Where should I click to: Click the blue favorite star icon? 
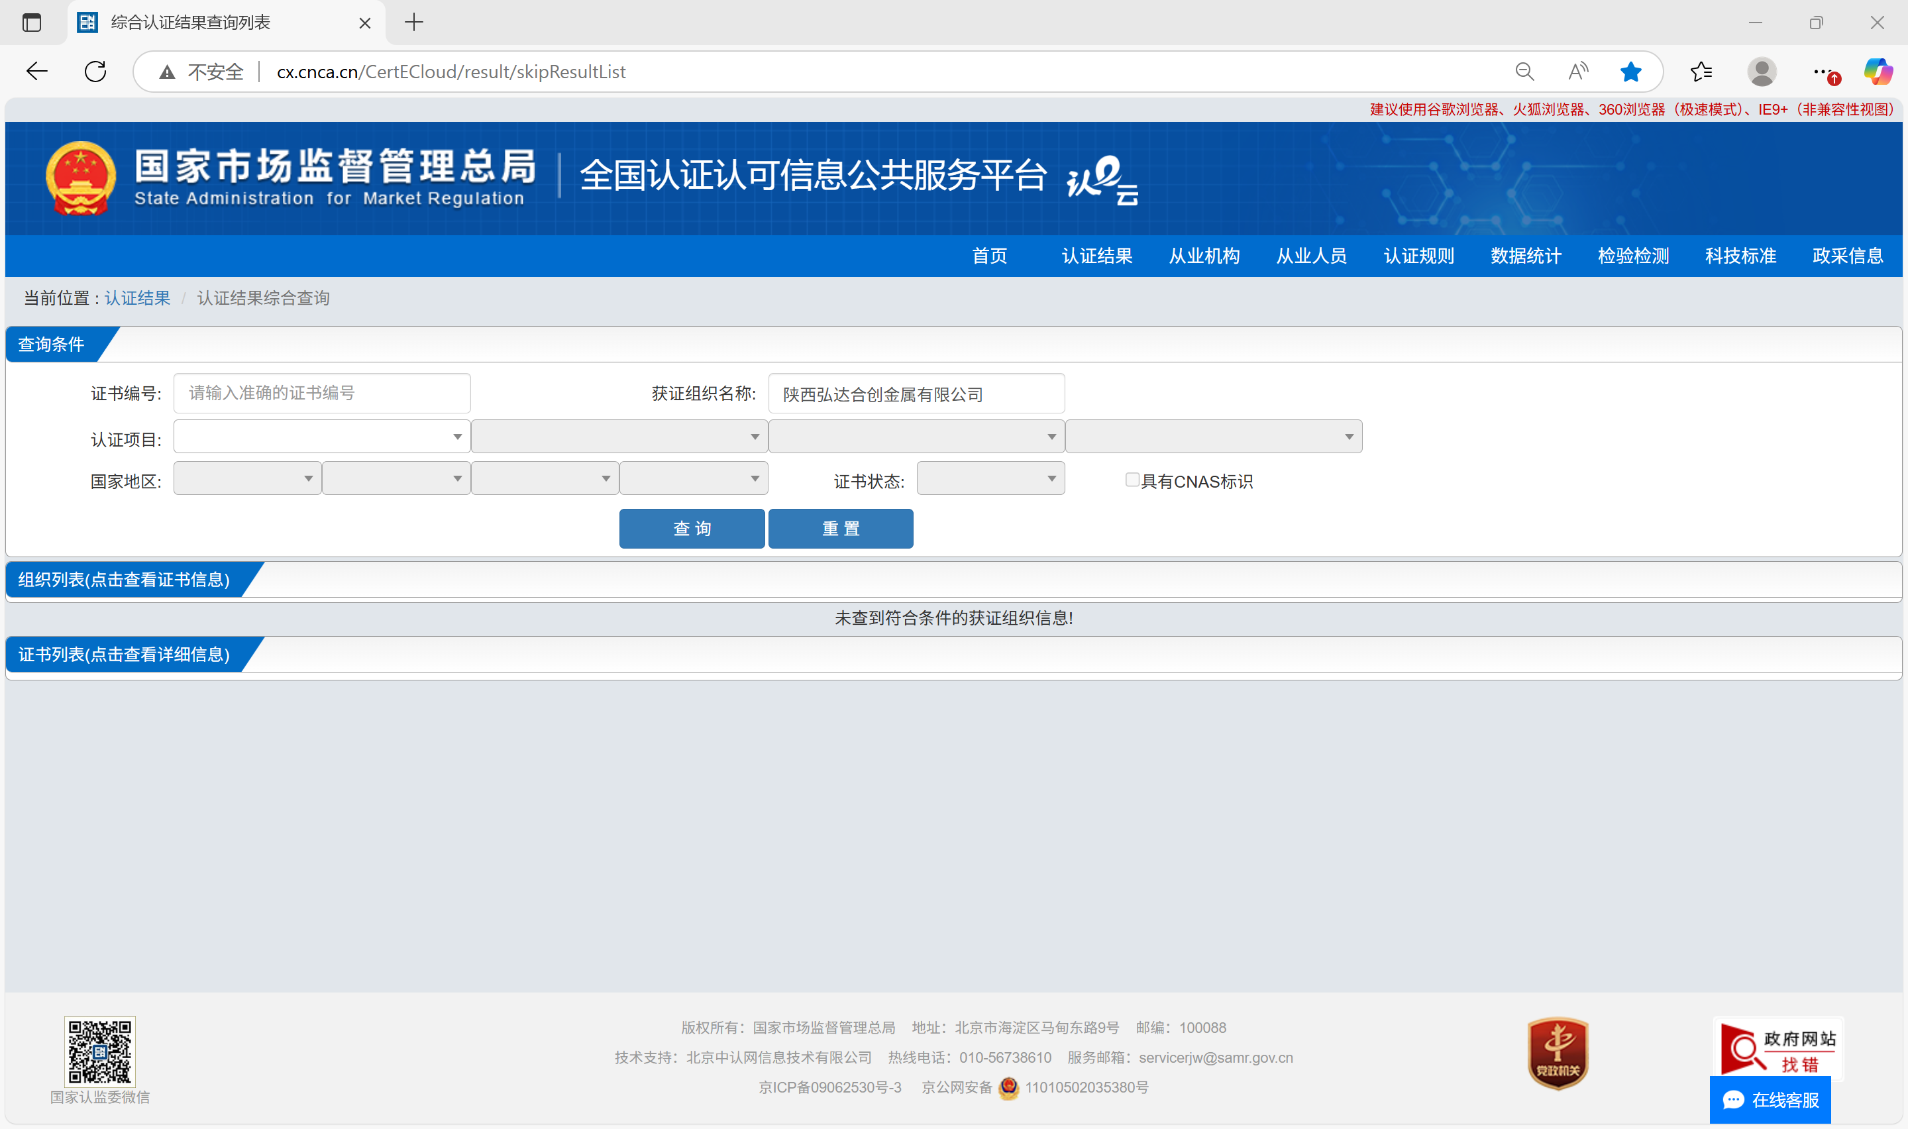tap(1630, 72)
